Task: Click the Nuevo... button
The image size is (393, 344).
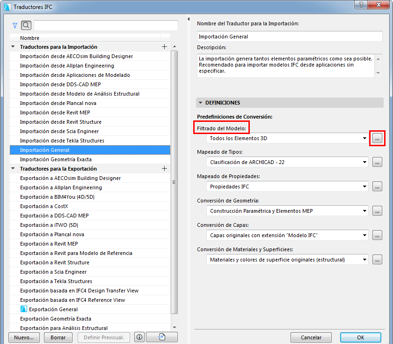Action: (24, 337)
